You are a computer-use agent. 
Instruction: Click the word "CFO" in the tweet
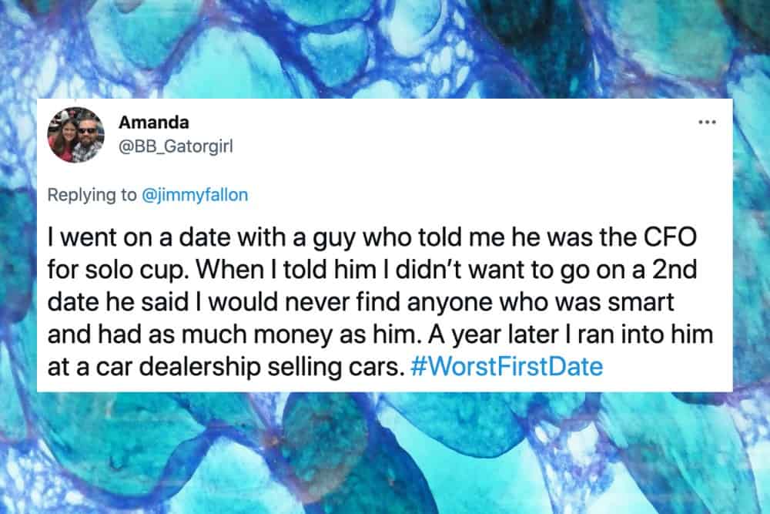pyautogui.click(x=684, y=231)
